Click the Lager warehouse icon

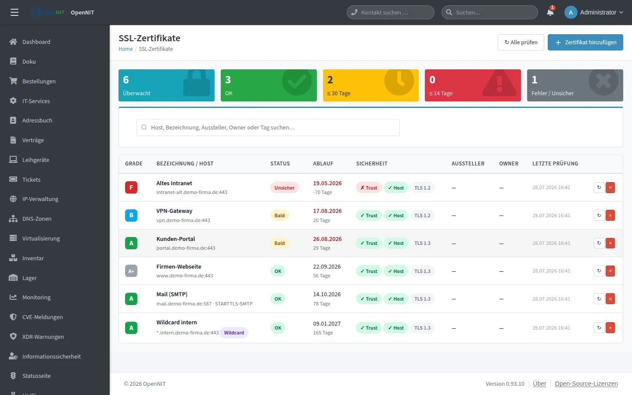[x=13, y=278]
